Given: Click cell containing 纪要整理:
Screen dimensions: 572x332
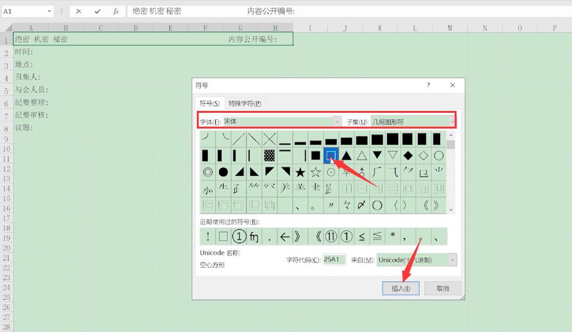Looking at the screenshot, I should (31, 102).
